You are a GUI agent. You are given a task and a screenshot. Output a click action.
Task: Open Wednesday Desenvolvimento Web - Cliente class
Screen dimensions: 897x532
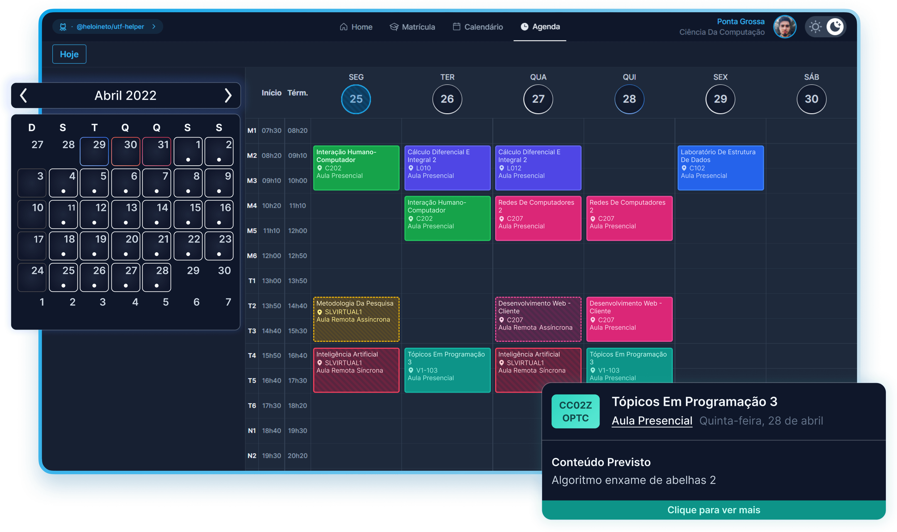(538, 319)
